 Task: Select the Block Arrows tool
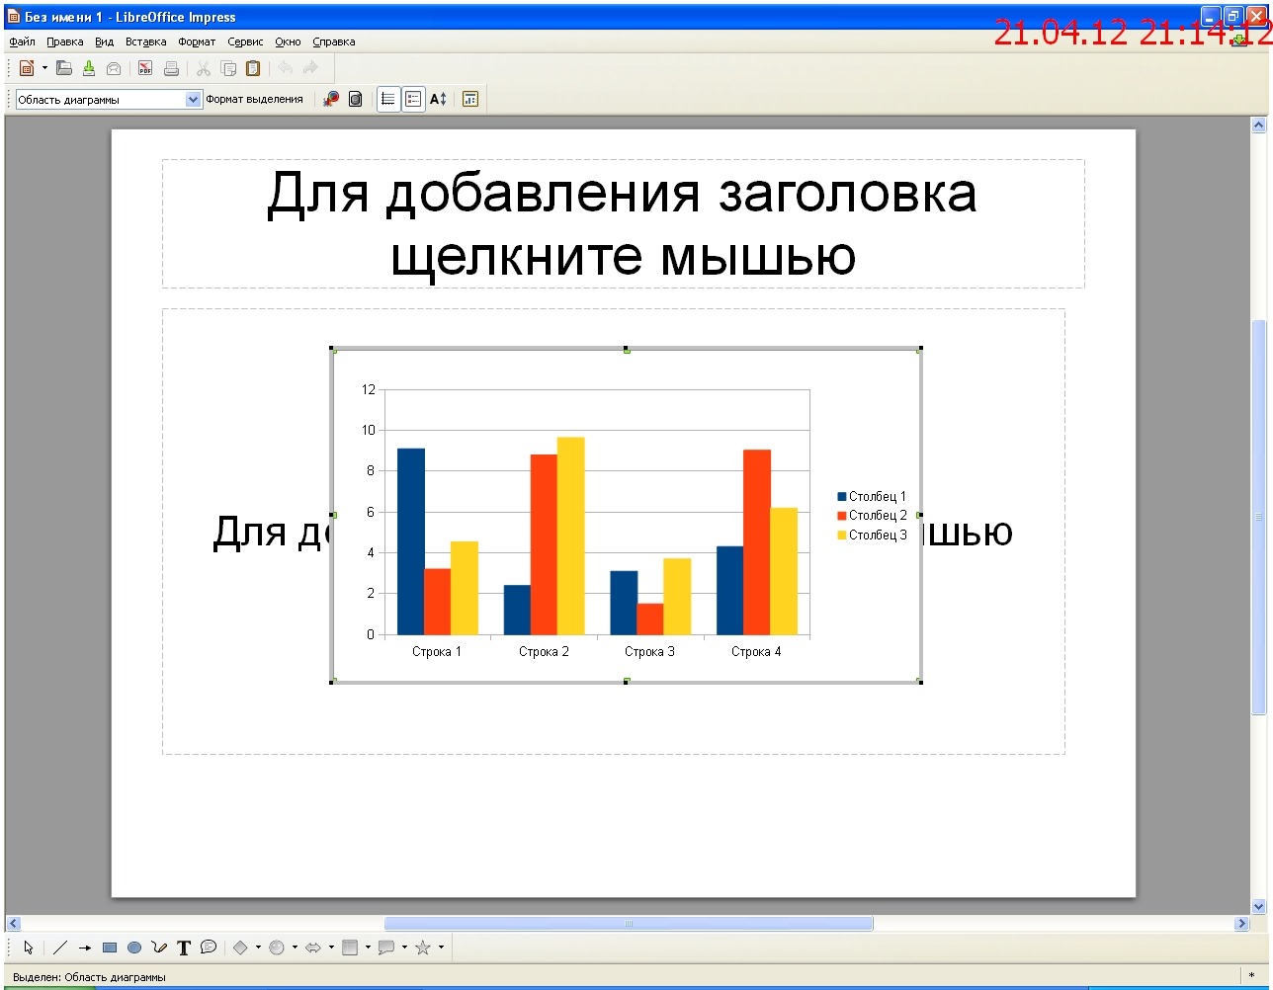coord(313,948)
